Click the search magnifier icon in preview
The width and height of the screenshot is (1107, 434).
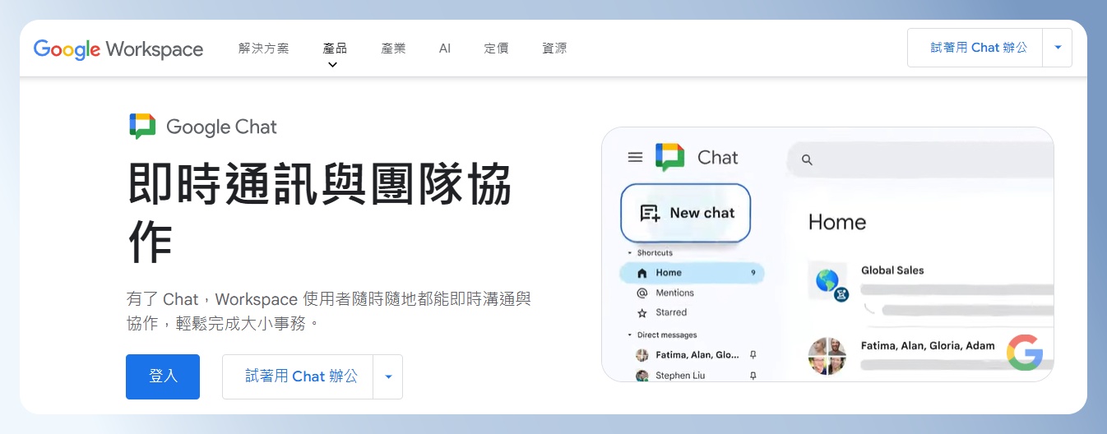[807, 160]
